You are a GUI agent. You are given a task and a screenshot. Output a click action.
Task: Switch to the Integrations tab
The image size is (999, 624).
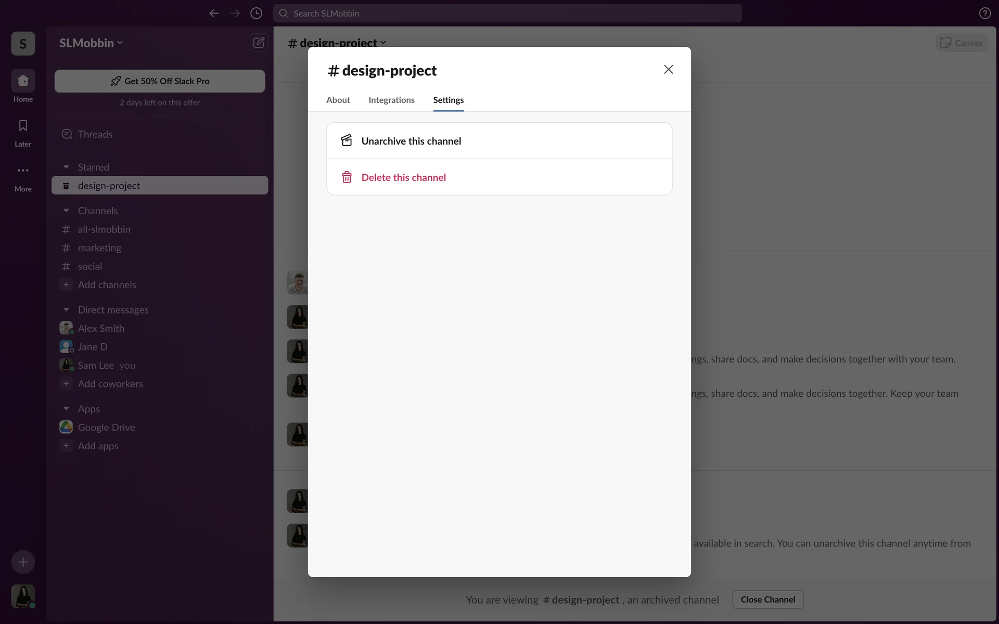tap(391, 100)
